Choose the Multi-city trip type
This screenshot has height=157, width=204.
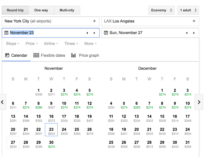(67, 10)
